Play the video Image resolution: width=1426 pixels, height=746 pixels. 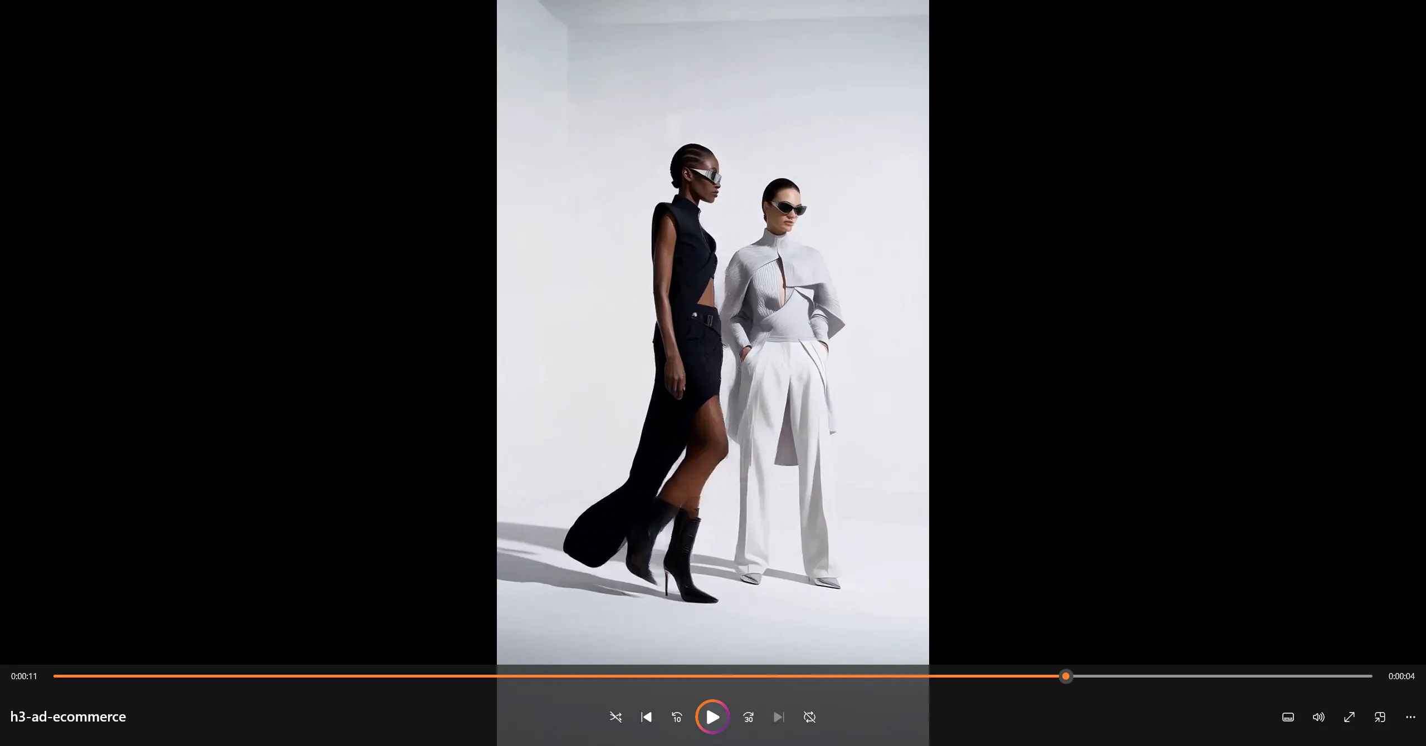click(x=712, y=717)
